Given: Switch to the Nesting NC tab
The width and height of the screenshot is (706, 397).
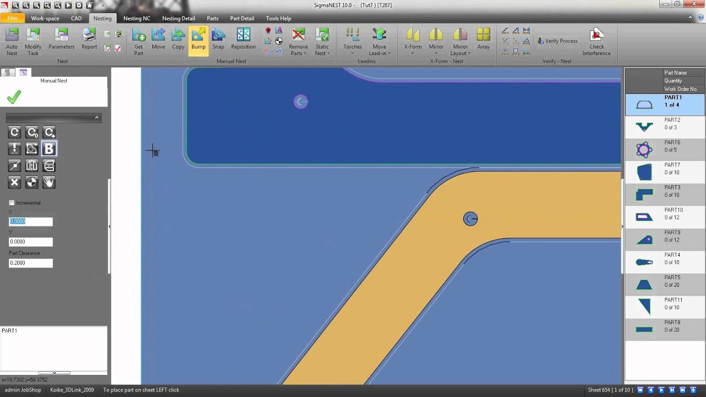Looking at the screenshot, I should 136,18.
